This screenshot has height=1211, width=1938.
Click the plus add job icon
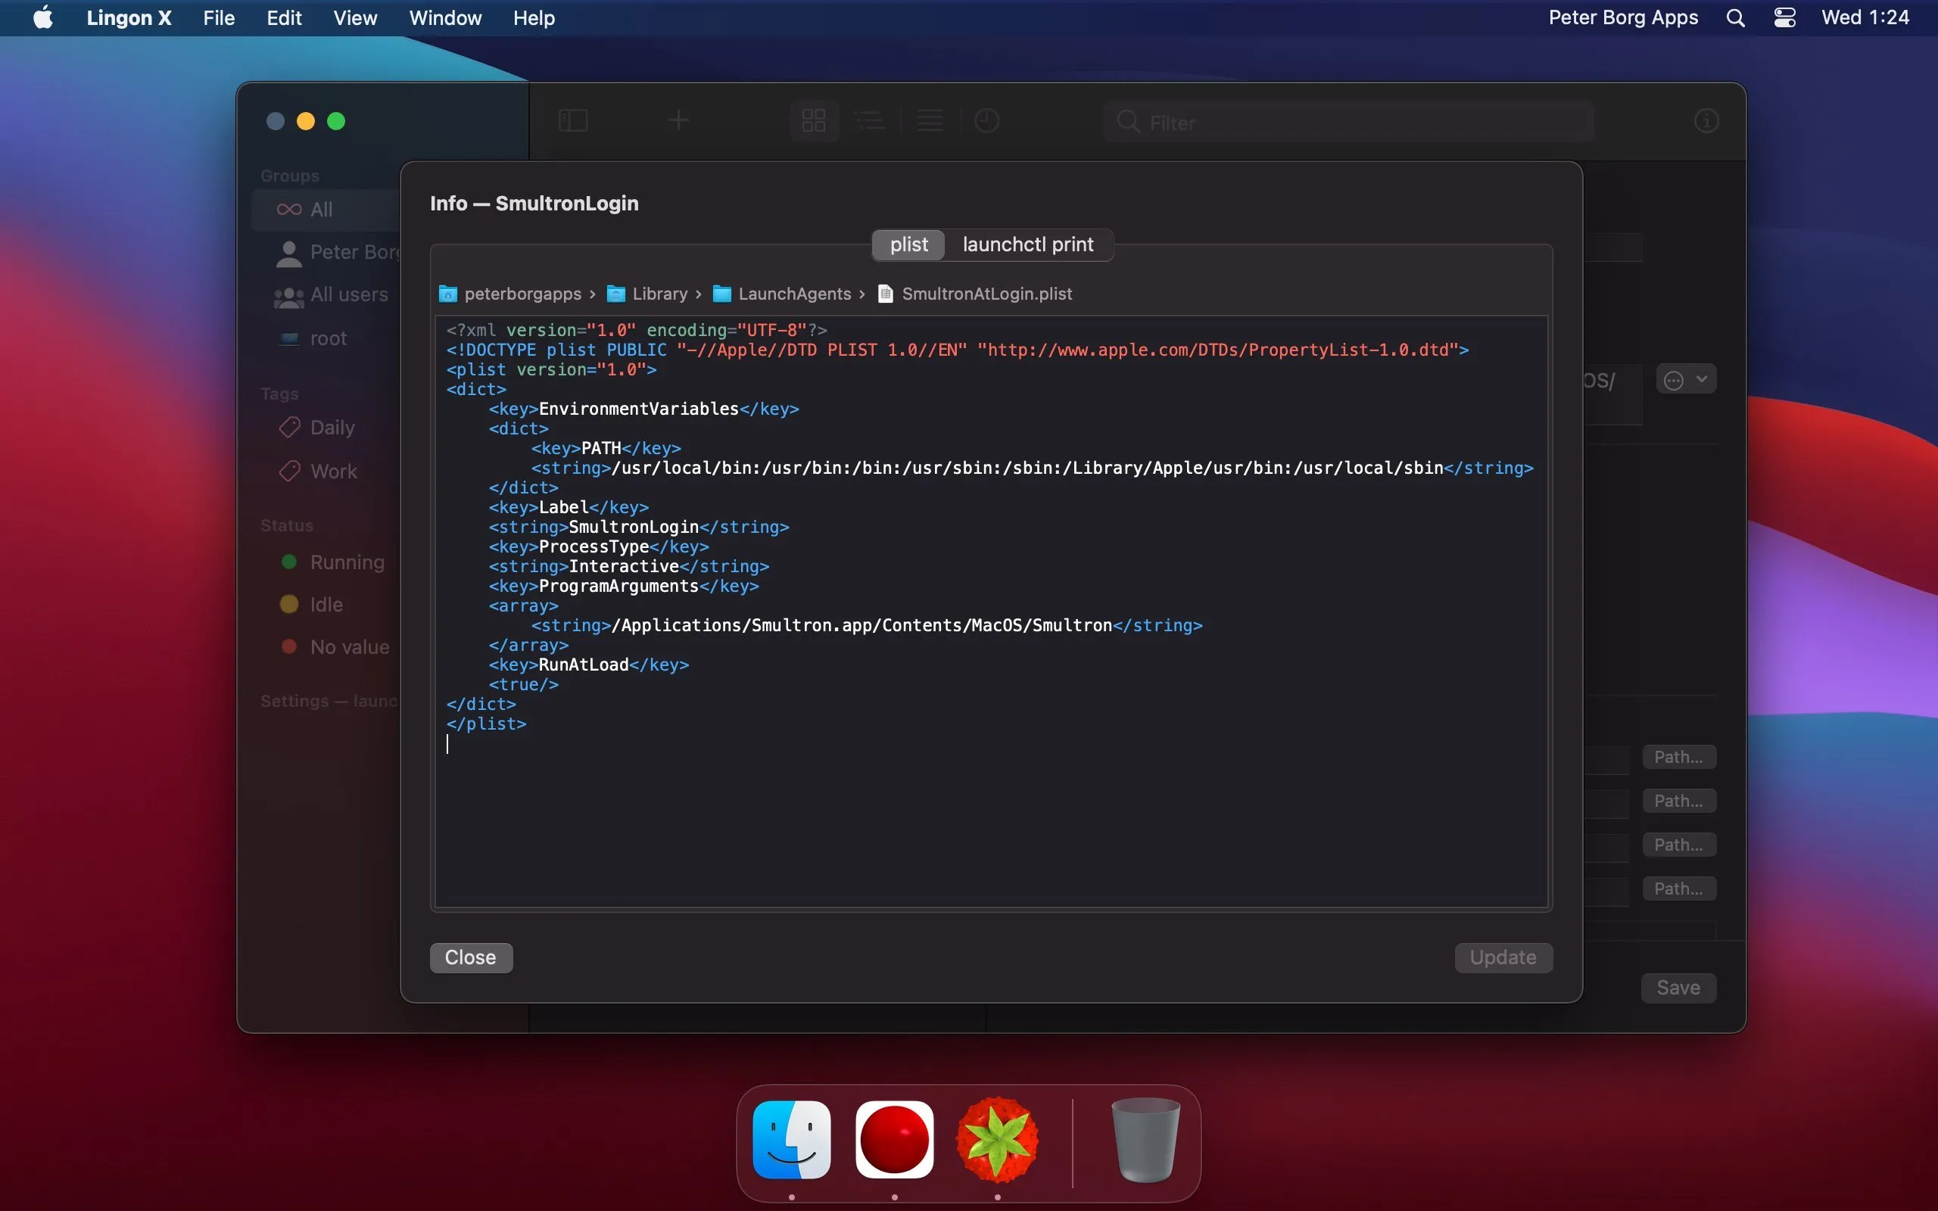point(678,121)
